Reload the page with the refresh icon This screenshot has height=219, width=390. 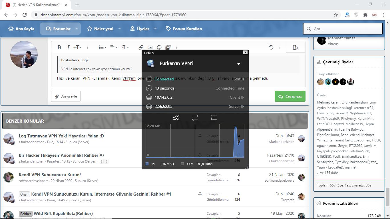[x=25, y=15]
